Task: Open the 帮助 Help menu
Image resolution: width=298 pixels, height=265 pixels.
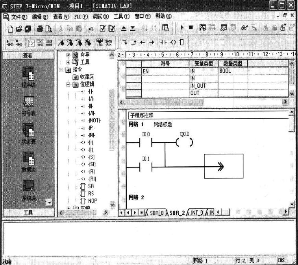Action: click(x=163, y=16)
